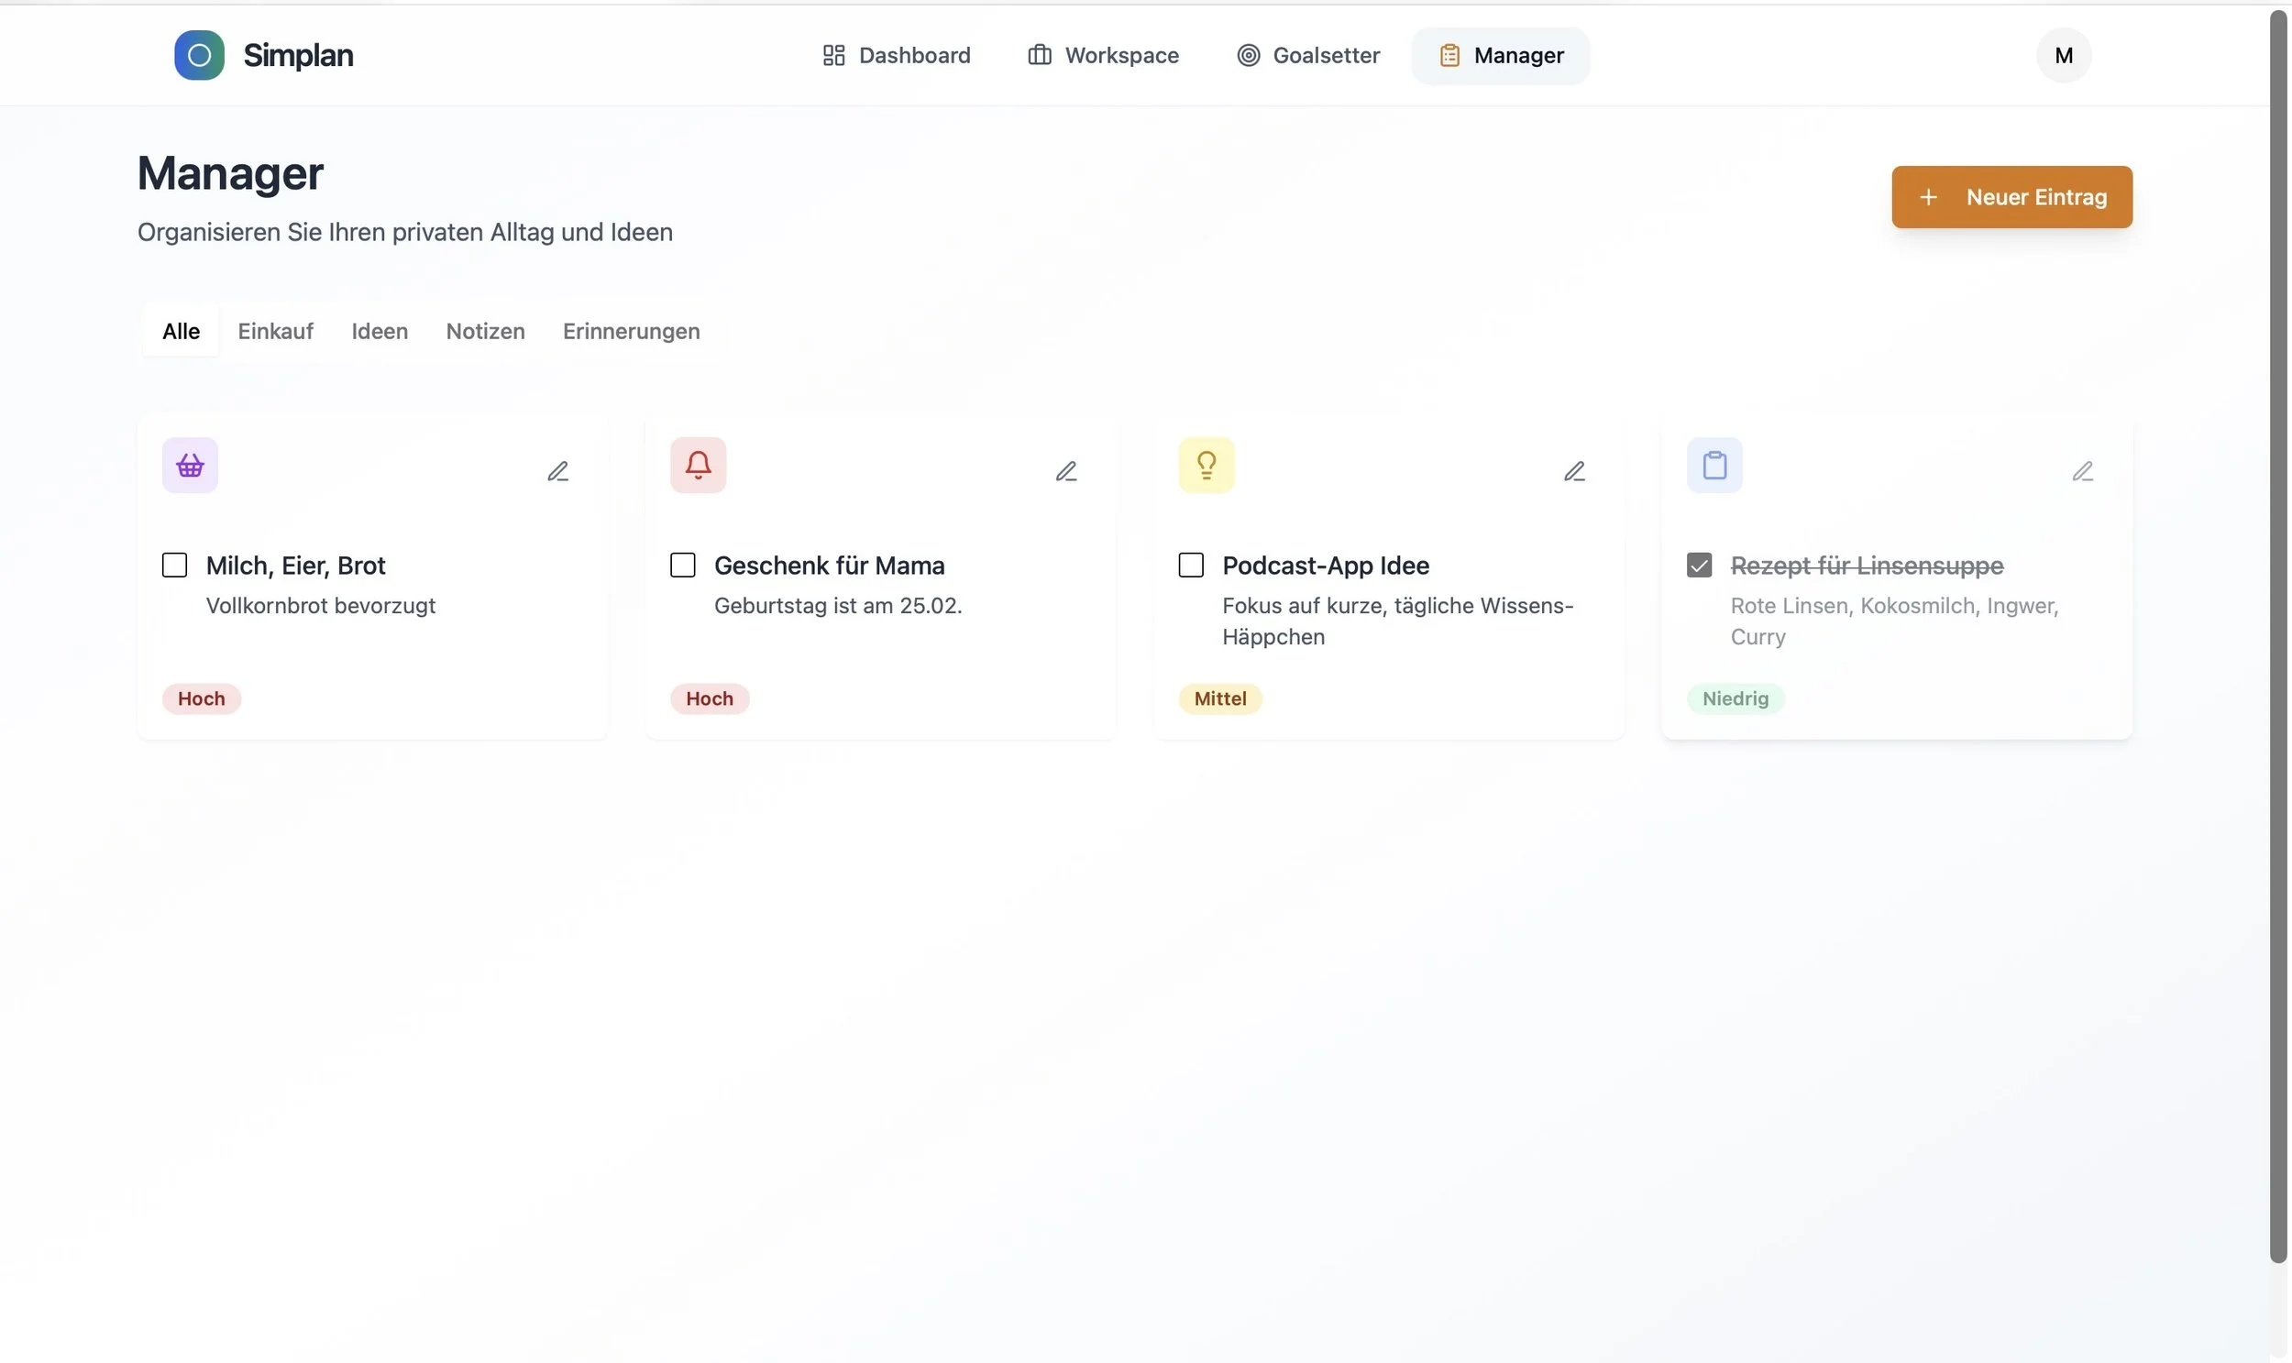Check the Podcast-App Idee checkbox
Image resolution: width=2292 pixels, height=1363 pixels.
(x=1190, y=565)
